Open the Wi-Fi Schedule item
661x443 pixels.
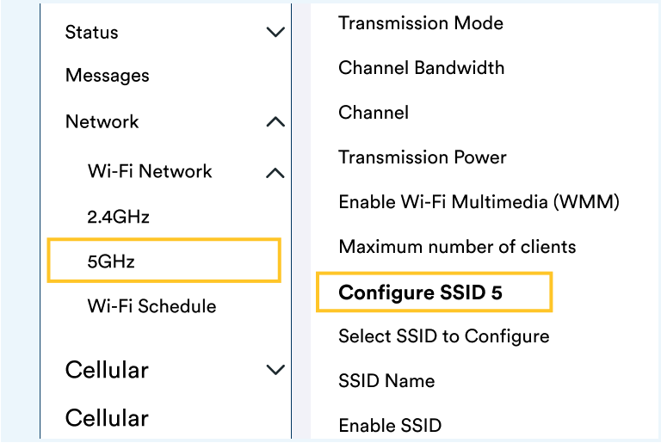click(151, 306)
